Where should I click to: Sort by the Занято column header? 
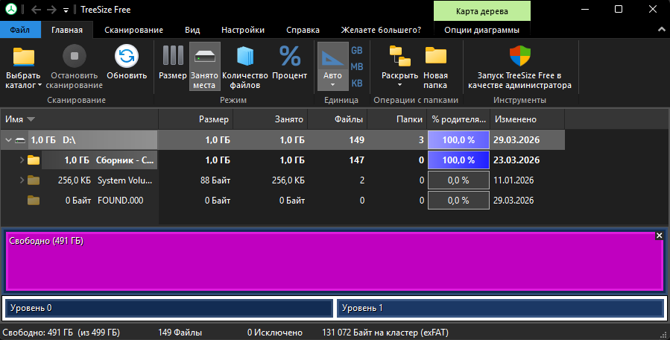270,119
